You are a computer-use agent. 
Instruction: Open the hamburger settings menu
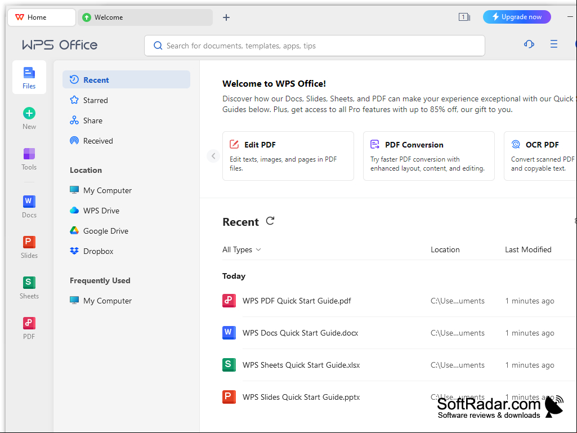click(x=553, y=44)
